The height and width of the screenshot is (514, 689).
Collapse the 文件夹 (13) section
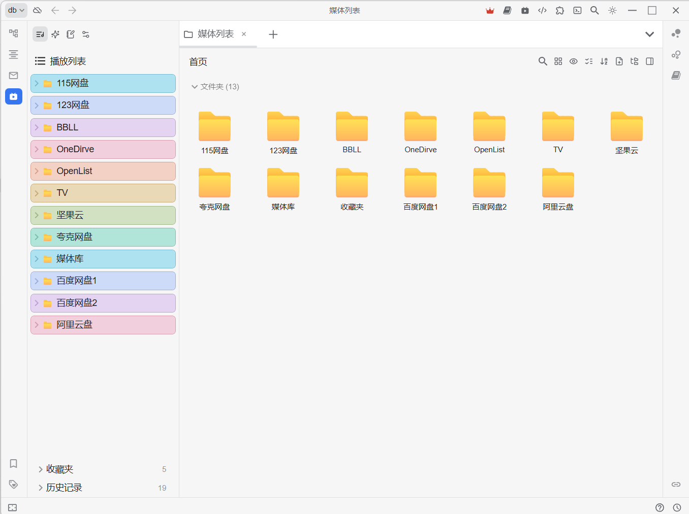(195, 86)
